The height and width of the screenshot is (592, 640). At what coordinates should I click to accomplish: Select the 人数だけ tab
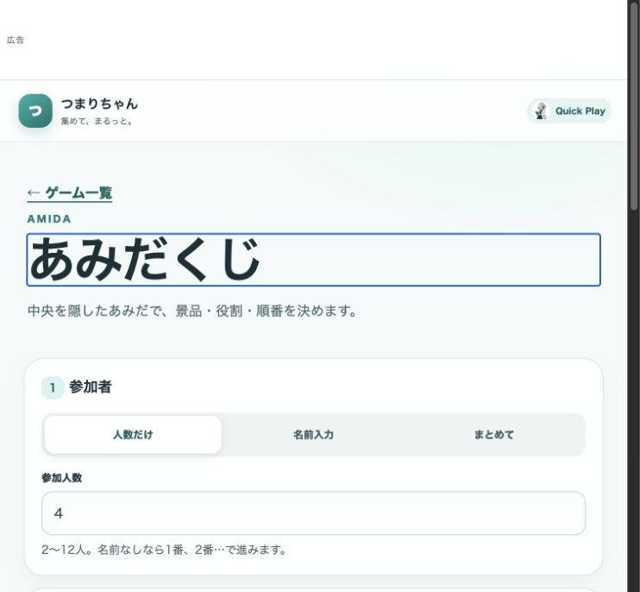point(133,434)
